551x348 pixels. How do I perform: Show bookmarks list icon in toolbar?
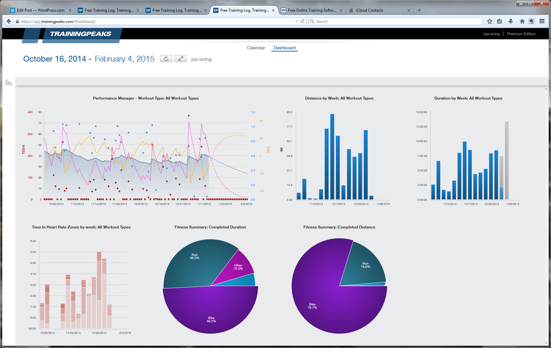(x=499, y=21)
